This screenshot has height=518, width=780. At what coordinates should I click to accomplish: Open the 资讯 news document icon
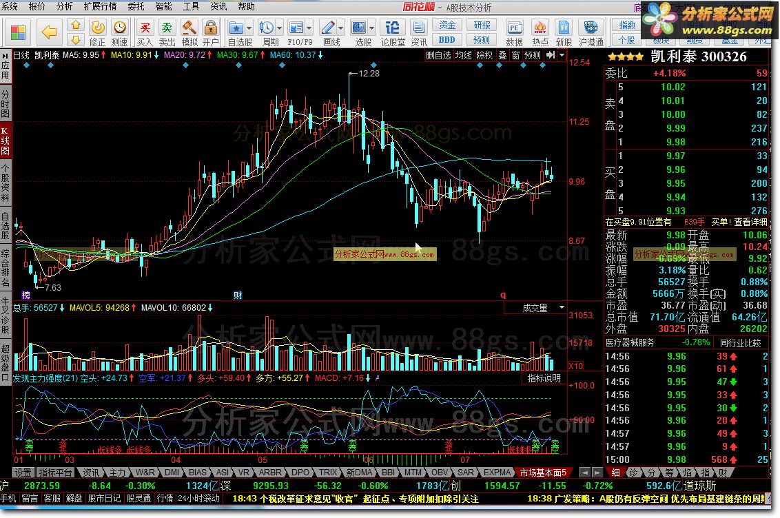[419, 33]
